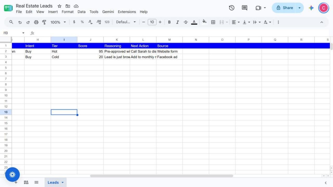Open the borders menu
The height and width of the screenshot is (187, 333).
point(213,22)
